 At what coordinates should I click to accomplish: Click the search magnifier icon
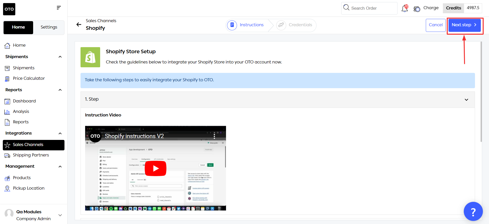click(346, 7)
